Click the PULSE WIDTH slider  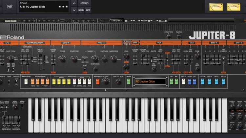40,59
